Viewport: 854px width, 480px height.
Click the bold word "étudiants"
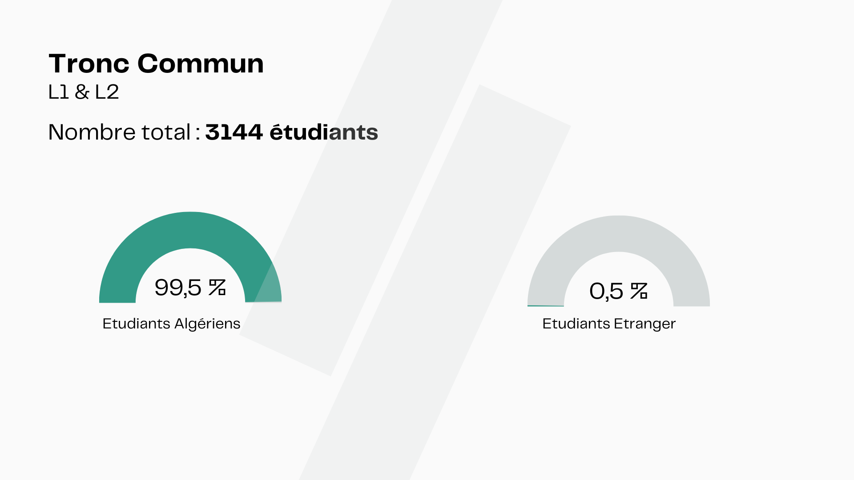[x=324, y=132]
